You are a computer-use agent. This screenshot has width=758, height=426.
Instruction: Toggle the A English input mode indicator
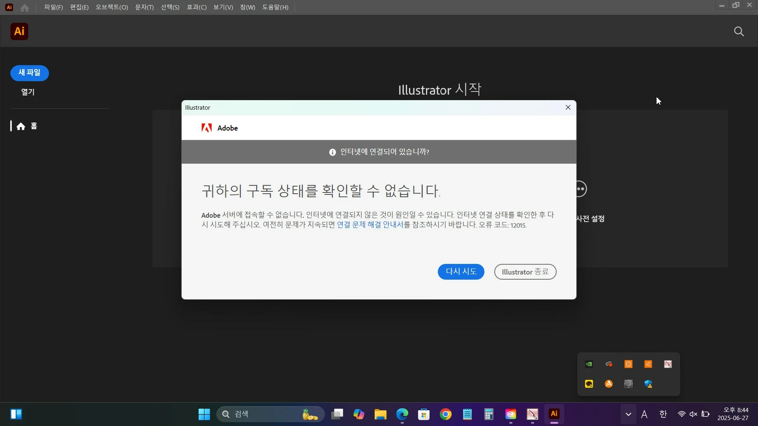tap(644, 414)
